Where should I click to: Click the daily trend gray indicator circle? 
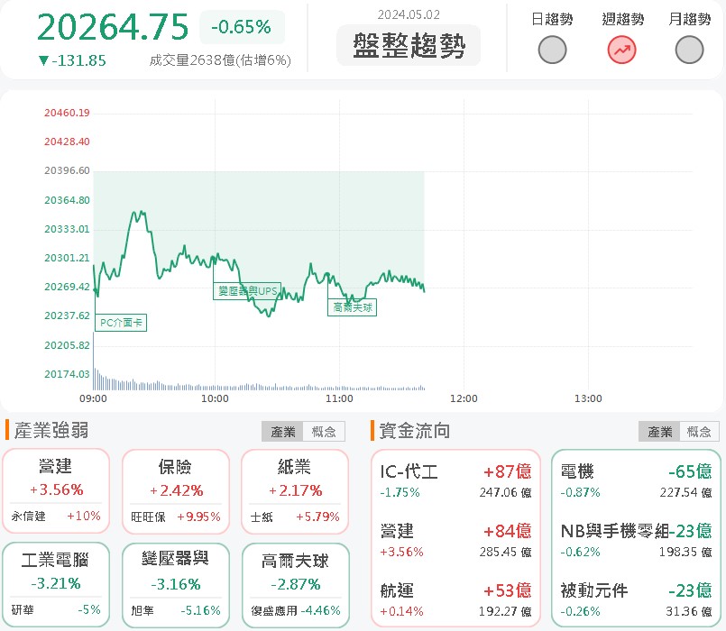[x=552, y=50]
